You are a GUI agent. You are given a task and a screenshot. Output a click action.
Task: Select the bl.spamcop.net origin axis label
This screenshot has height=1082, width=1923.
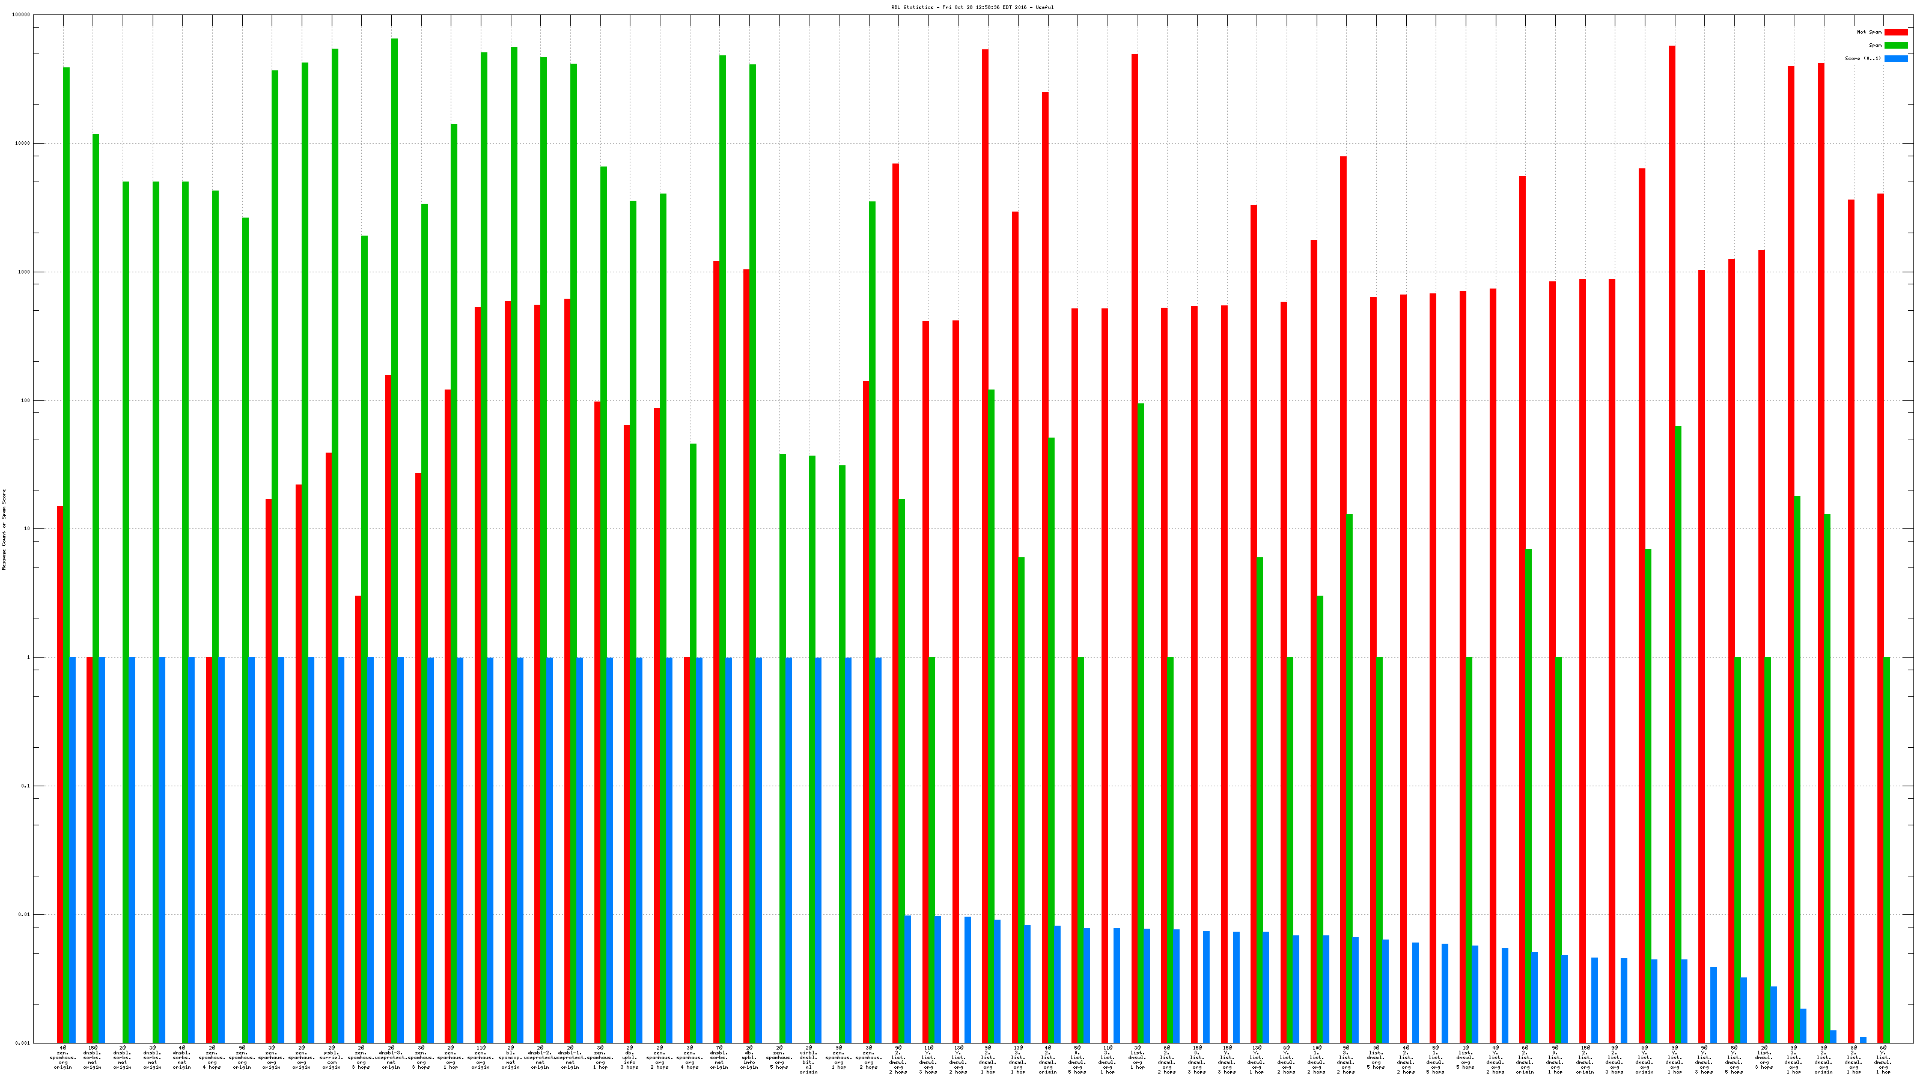point(511,1057)
